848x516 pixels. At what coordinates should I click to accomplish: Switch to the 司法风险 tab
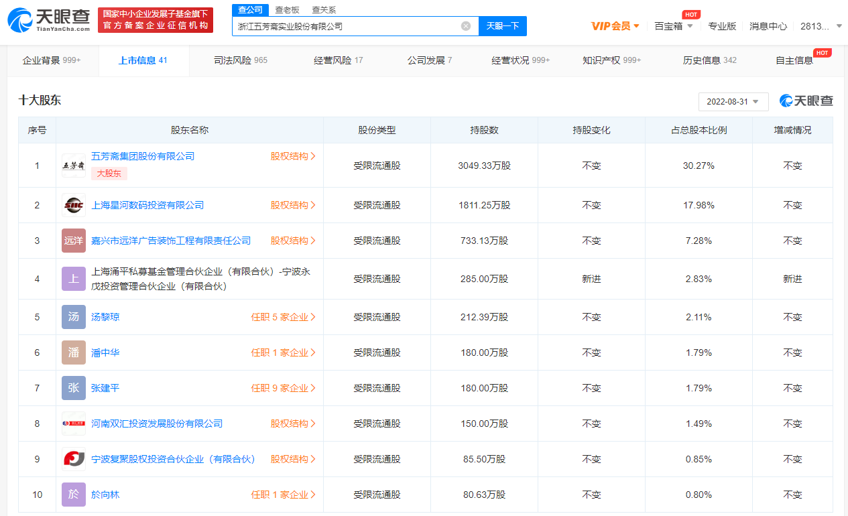(240, 60)
